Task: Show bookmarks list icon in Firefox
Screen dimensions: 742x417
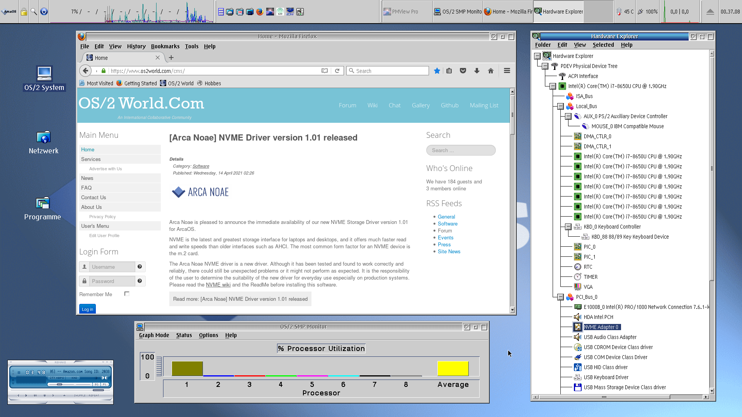Action: [x=449, y=71]
